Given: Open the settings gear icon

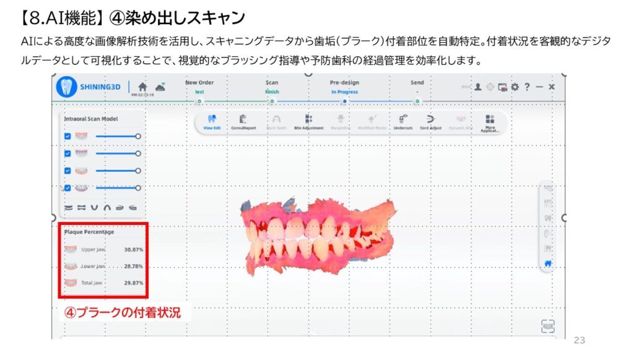Looking at the screenshot, I should point(515,87).
